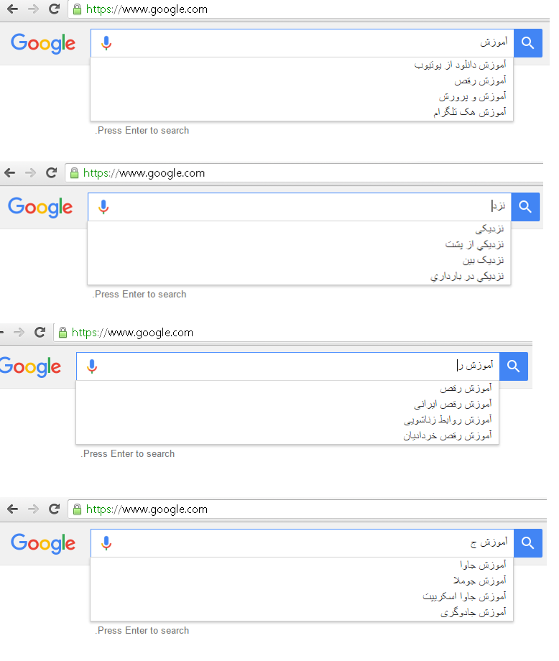559x661 pixels.
Task: Click the reload icon in the topmost browser bar
Action: coord(54,9)
